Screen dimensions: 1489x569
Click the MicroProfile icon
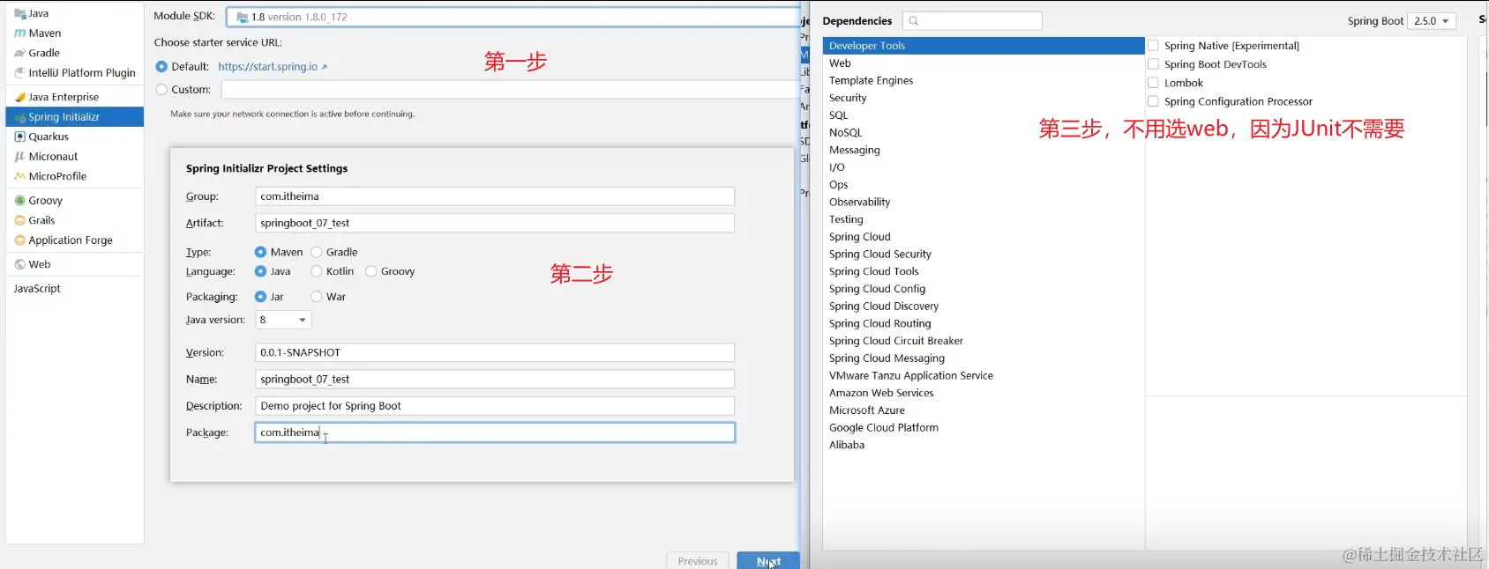(x=19, y=176)
